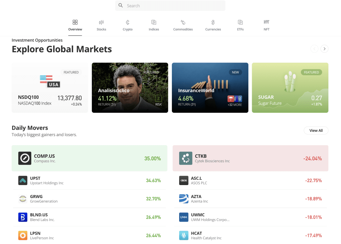The image size is (341, 244).
Task: Click the Upstart Holdings logo icon
Action: (23, 180)
